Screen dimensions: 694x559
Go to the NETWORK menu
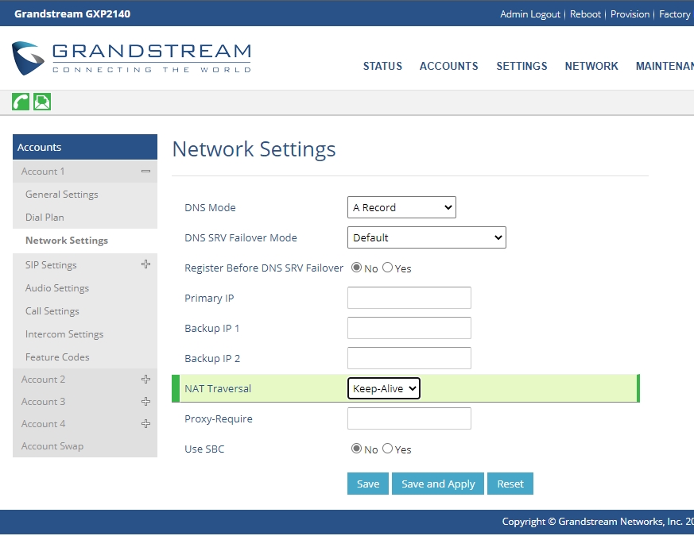(x=591, y=66)
